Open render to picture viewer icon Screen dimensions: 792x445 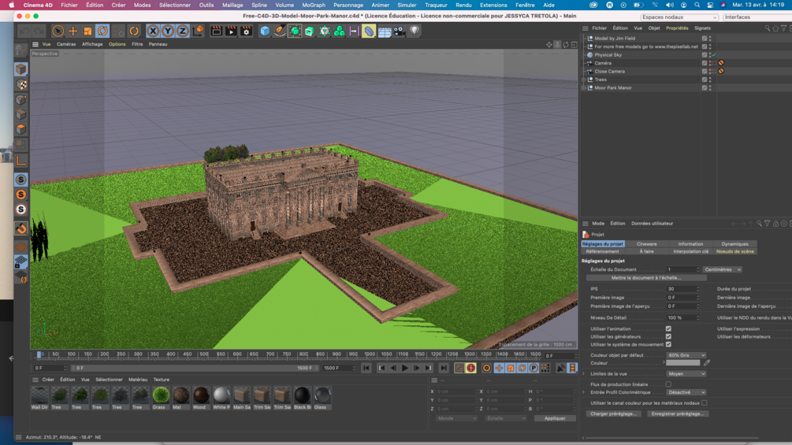[x=231, y=32]
